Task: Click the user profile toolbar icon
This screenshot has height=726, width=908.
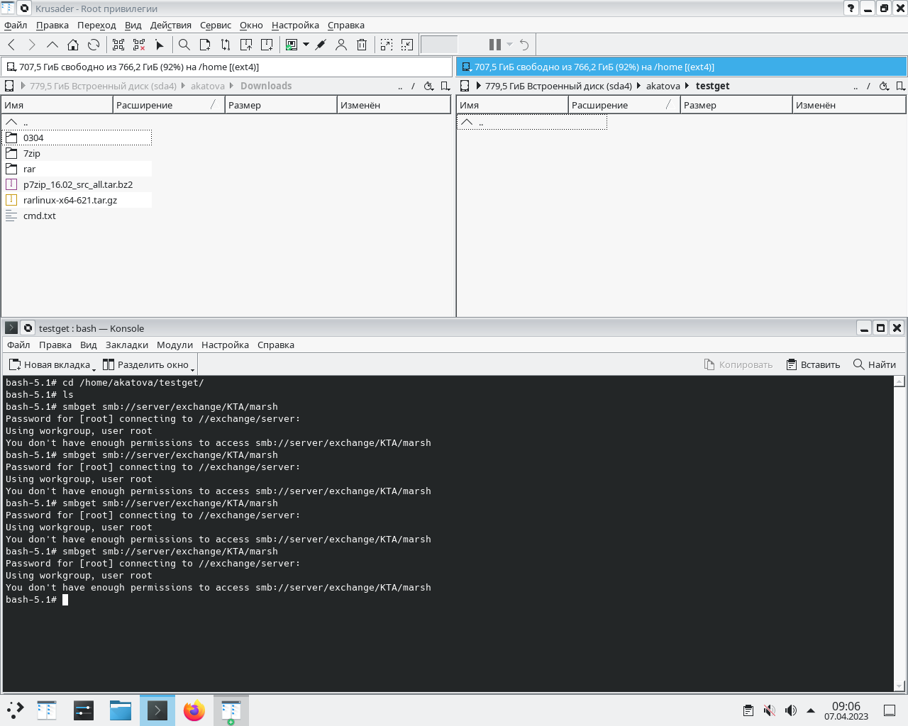Action: 341,45
